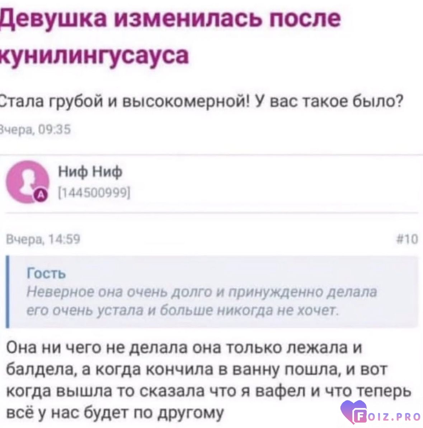Click the quote author name Гость
423x428 pixels.
(x=47, y=274)
